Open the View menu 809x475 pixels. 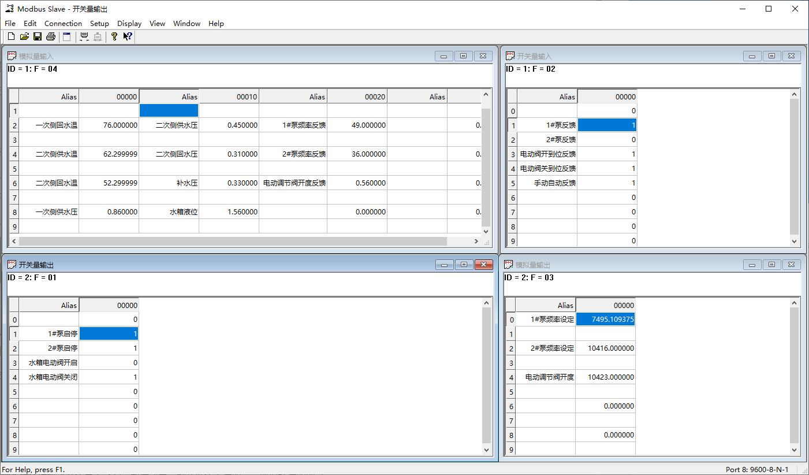[157, 24]
